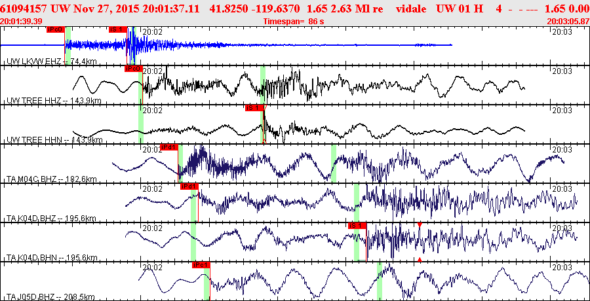
Task: Click the second green window on M04C BHZ
Action: click(x=334, y=164)
